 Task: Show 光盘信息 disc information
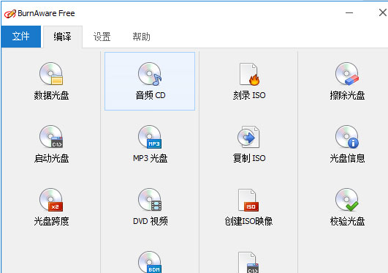347,144
